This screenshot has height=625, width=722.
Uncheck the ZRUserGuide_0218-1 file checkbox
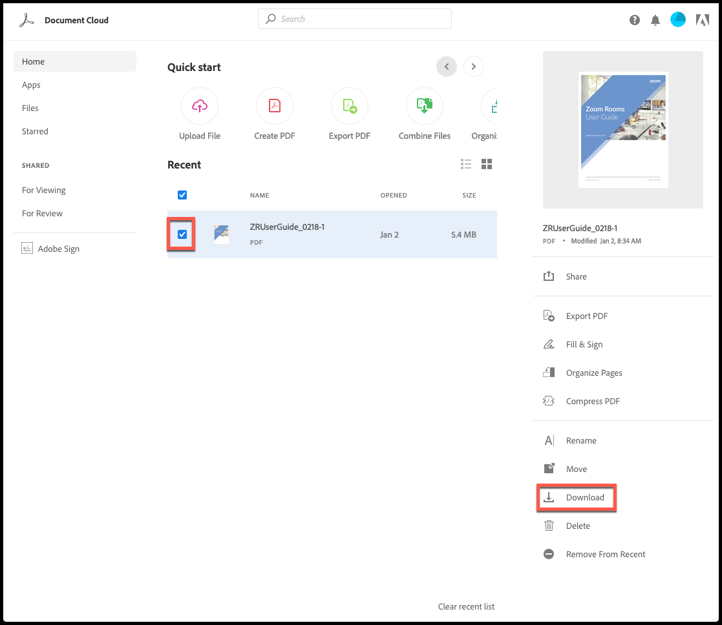182,234
